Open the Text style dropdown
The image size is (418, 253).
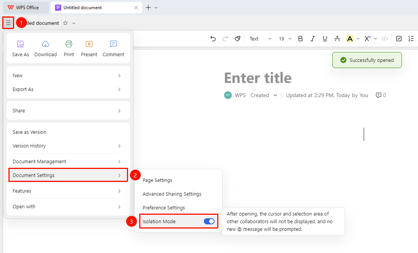point(260,39)
